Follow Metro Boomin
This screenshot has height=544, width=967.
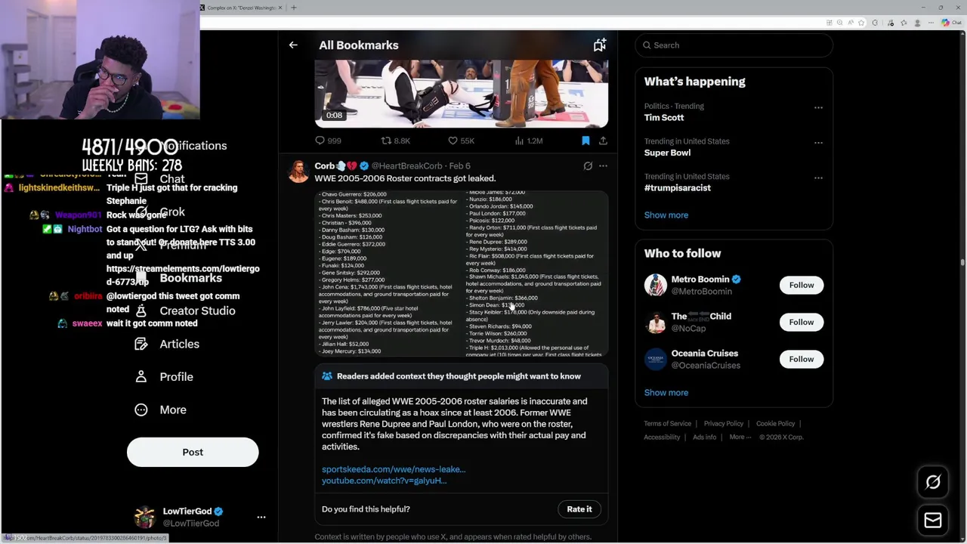pyautogui.click(x=802, y=285)
